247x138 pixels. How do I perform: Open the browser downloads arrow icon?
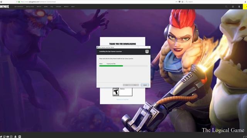tap(245, 2)
